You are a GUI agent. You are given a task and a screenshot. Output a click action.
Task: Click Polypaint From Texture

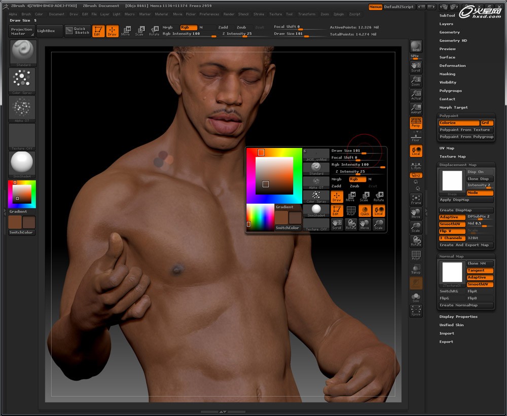pyautogui.click(x=466, y=130)
